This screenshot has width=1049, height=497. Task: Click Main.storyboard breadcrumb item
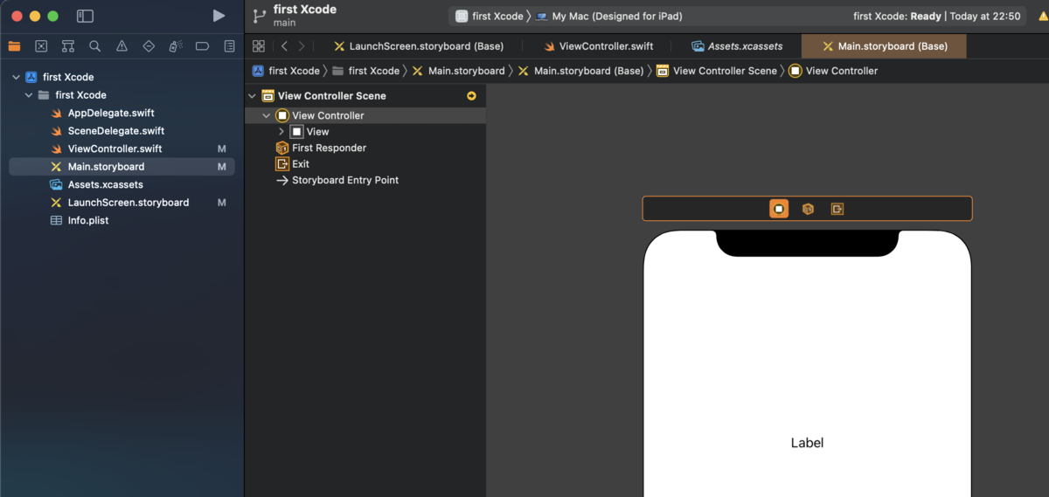click(458, 71)
